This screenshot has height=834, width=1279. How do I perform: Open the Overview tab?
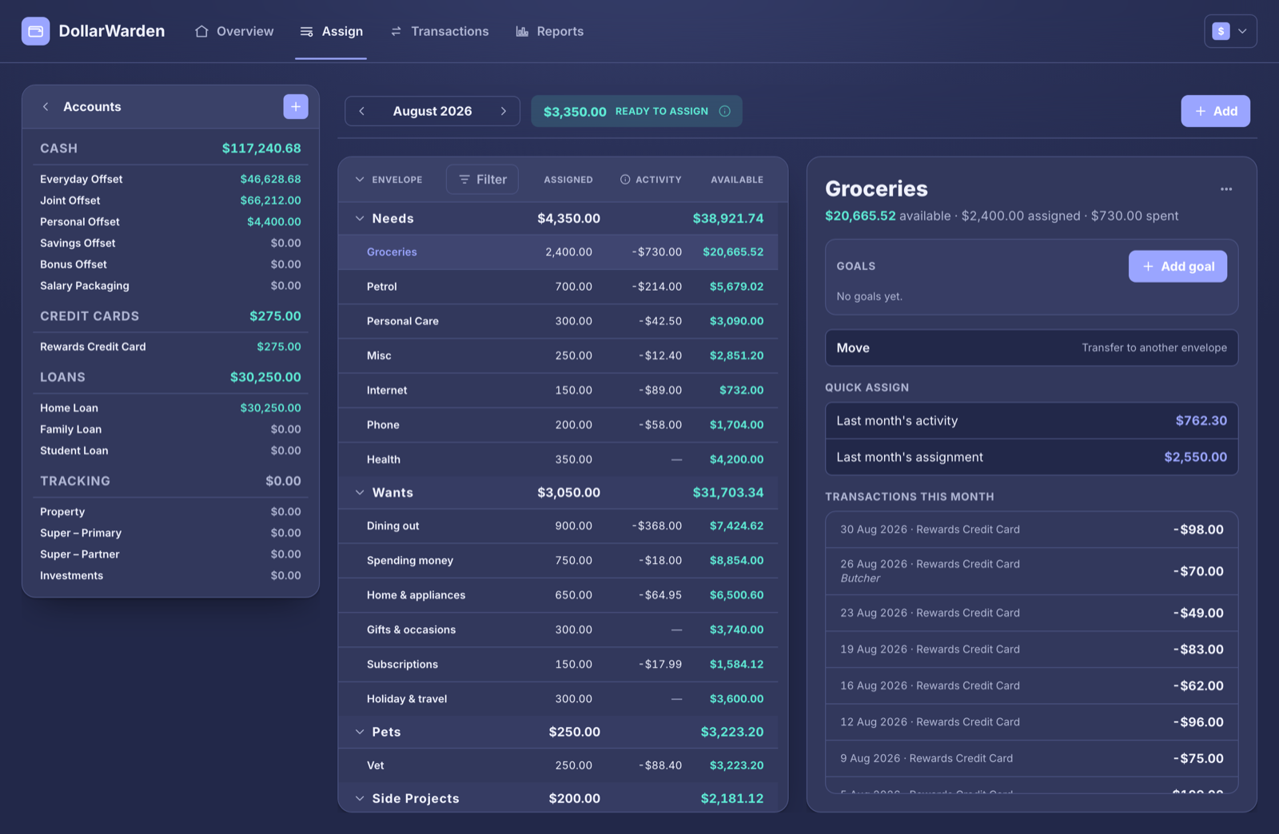click(234, 31)
